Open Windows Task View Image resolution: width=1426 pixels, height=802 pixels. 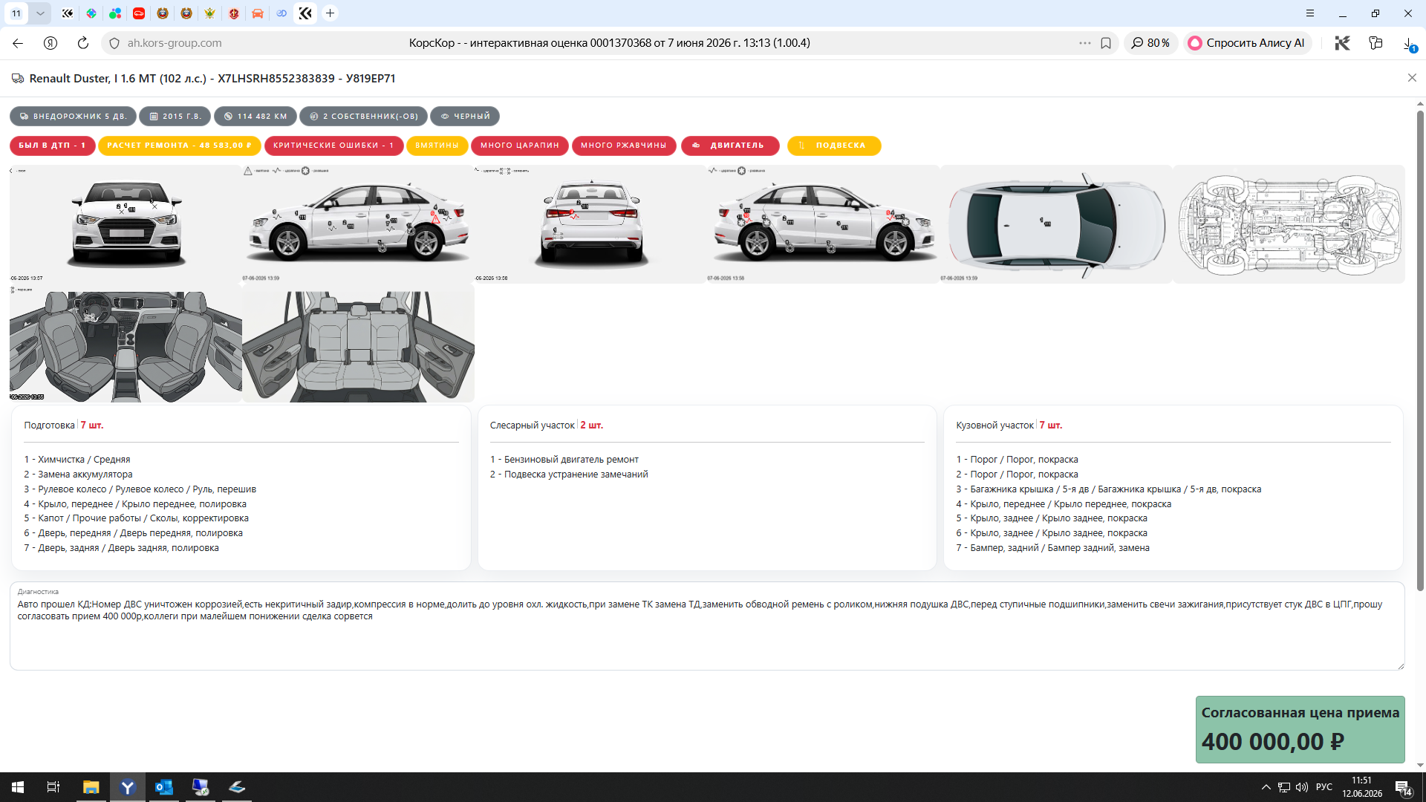[x=53, y=787]
